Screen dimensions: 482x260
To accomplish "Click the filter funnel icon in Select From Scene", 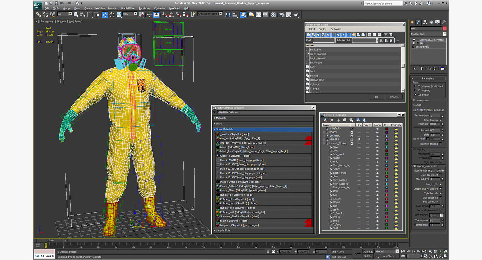I will pos(386,35).
